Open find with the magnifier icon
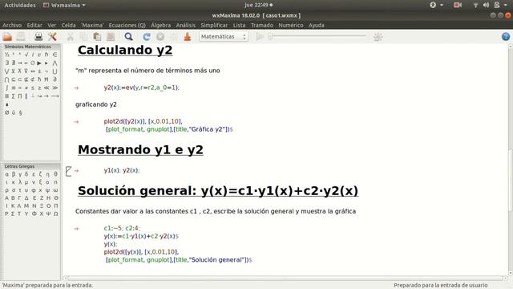This screenshot has height=289, width=513. (x=128, y=37)
